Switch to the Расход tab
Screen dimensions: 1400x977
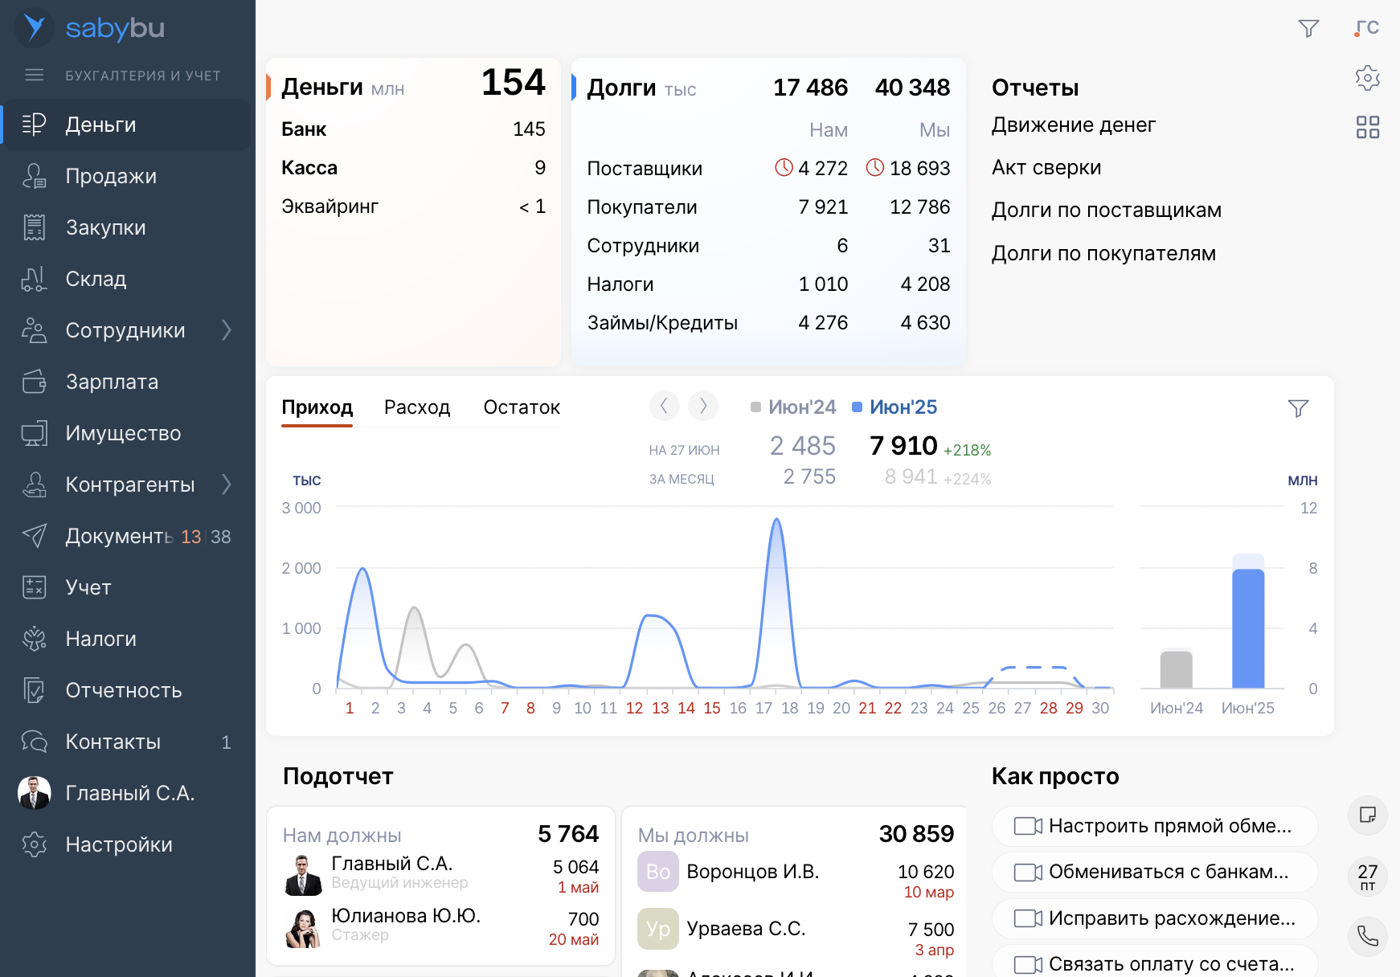pyautogui.click(x=416, y=407)
